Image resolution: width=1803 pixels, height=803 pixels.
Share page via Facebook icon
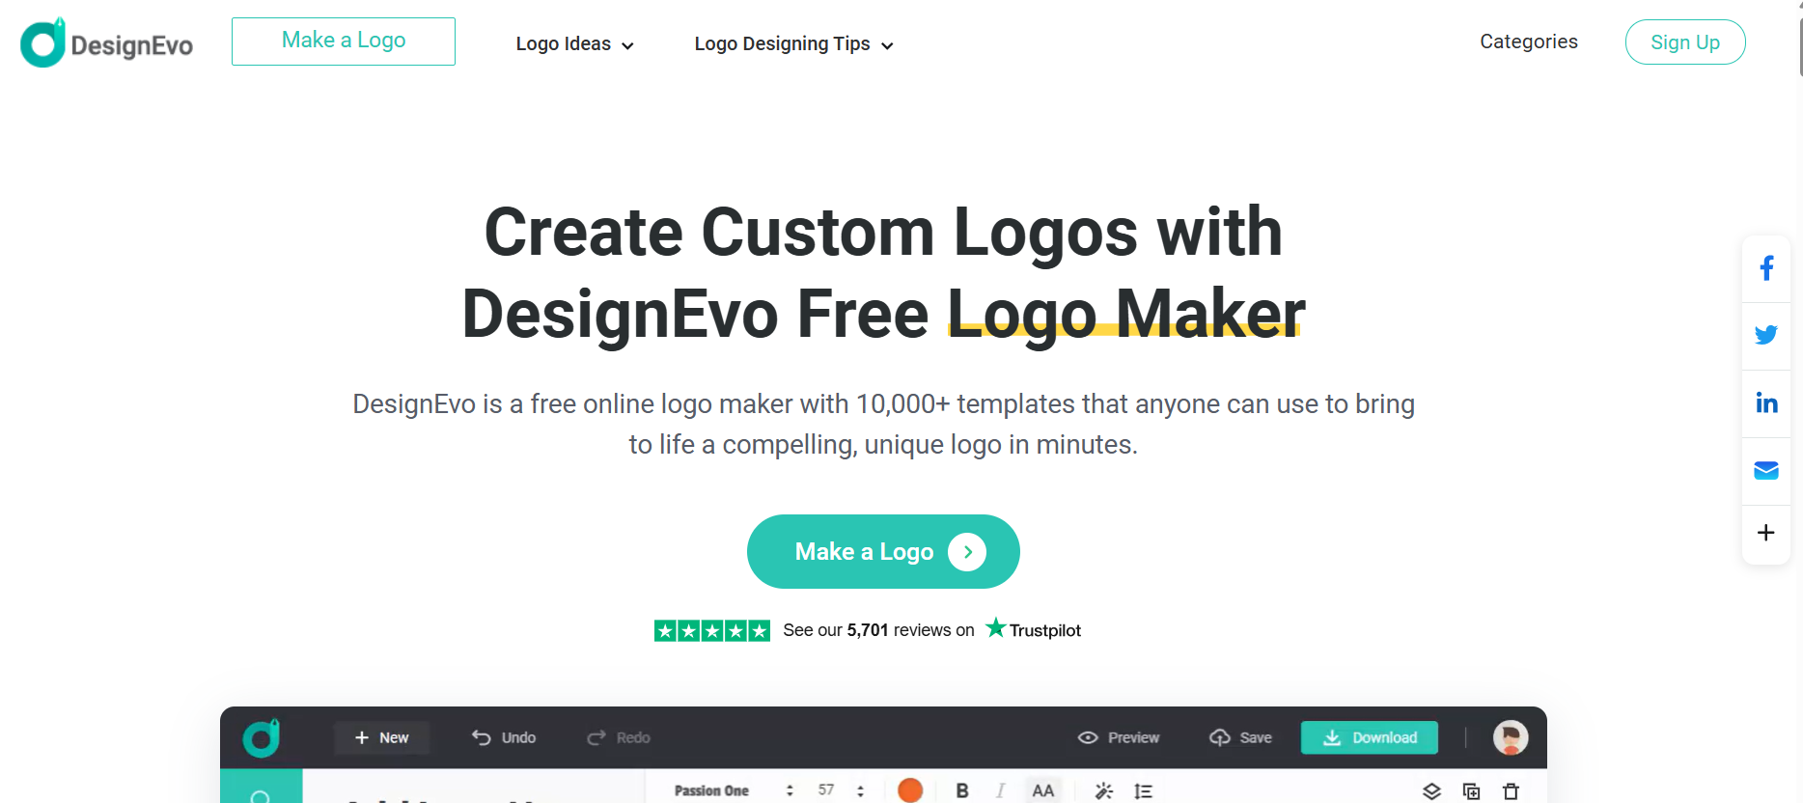(1766, 268)
